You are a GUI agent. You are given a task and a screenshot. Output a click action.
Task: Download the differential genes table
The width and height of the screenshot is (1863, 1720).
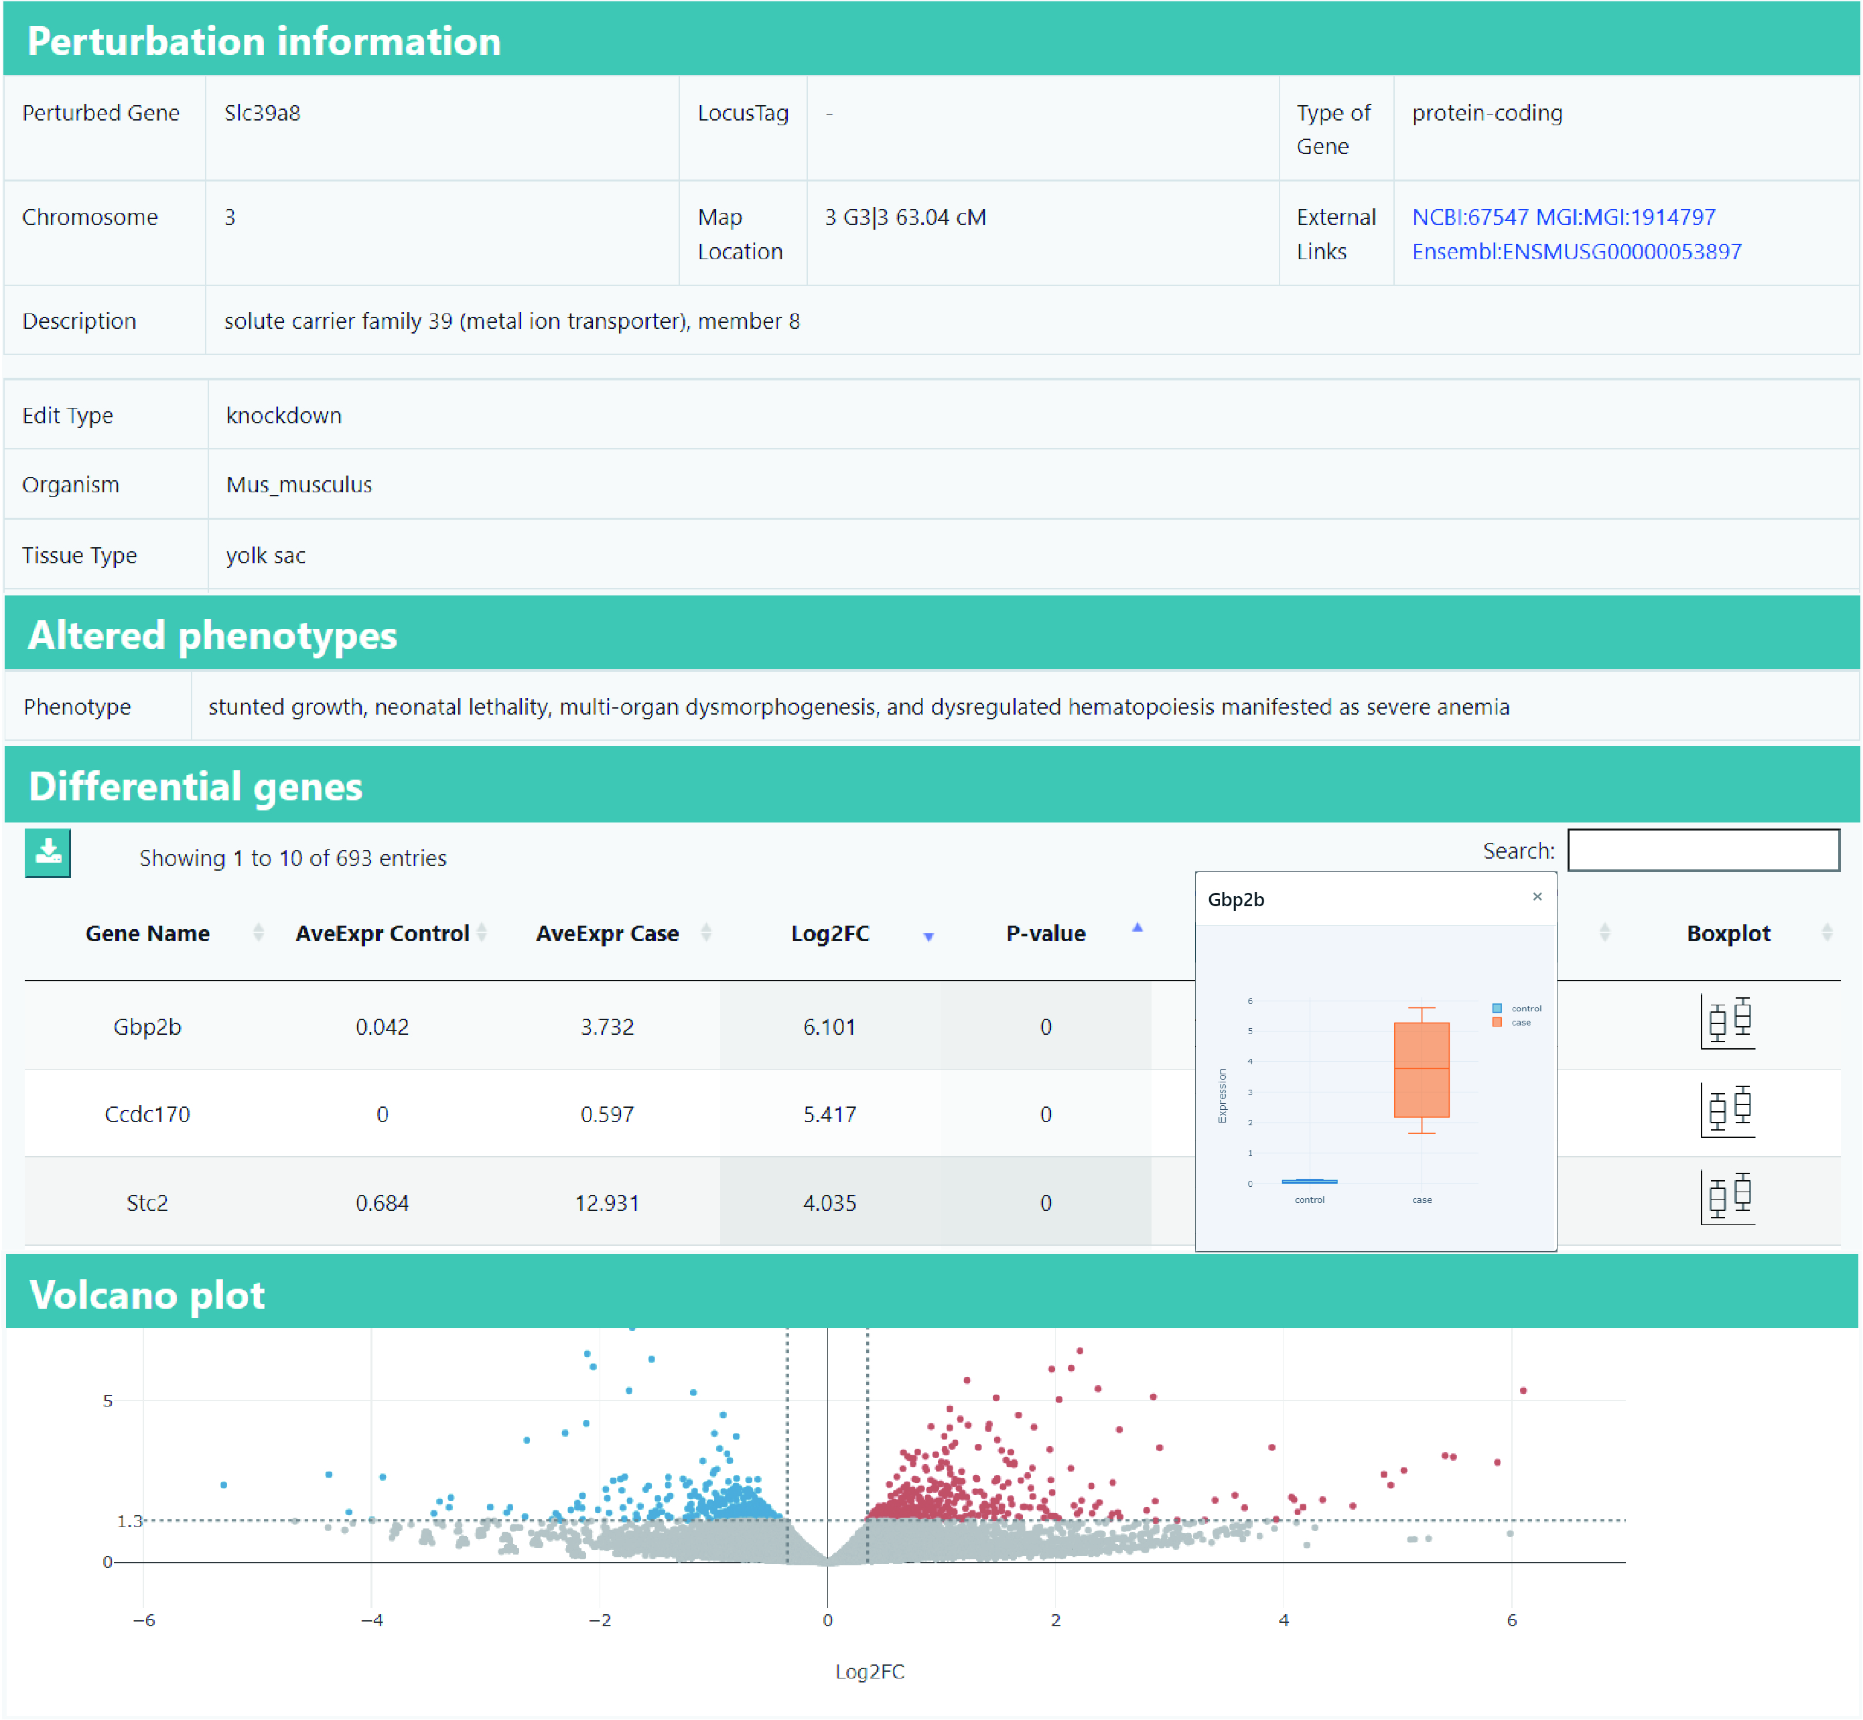(48, 853)
